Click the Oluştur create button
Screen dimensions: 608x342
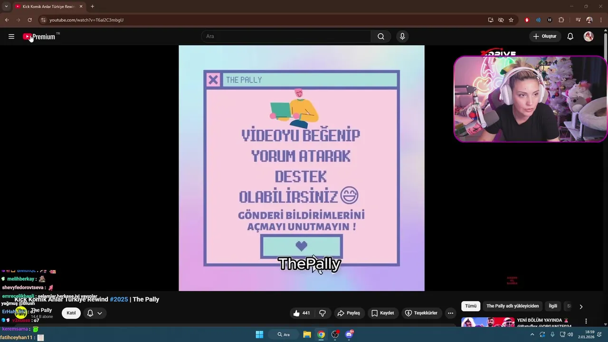tap(545, 37)
